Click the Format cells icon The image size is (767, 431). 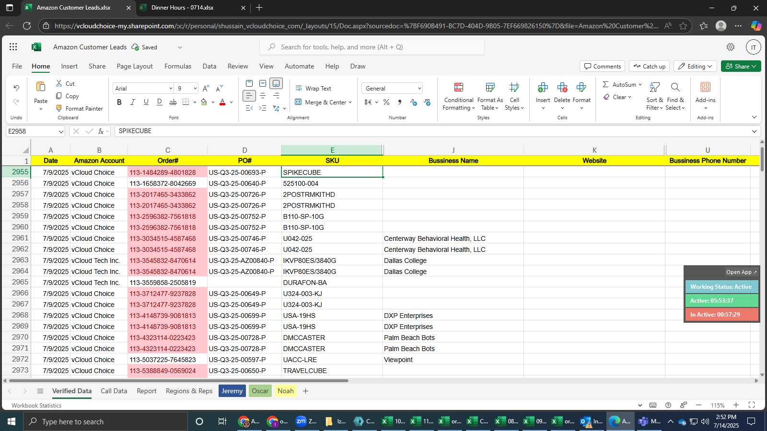click(581, 87)
